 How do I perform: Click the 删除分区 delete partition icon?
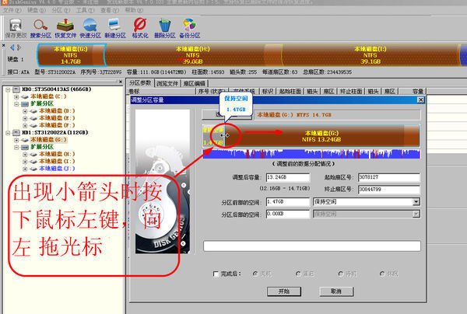tap(165, 28)
